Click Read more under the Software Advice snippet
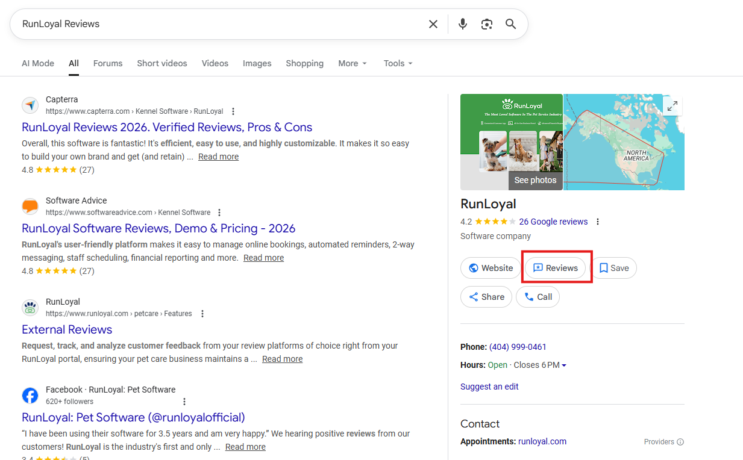This screenshot has height=460, width=743. pyautogui.click(x=263, y=258)
